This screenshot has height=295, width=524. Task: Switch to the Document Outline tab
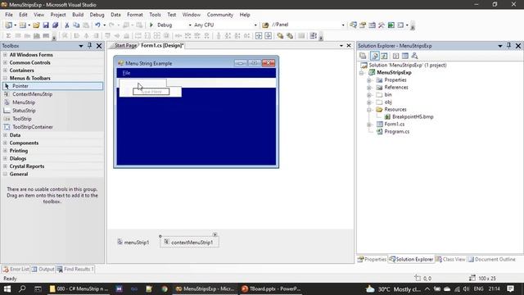tap(492, 260)
